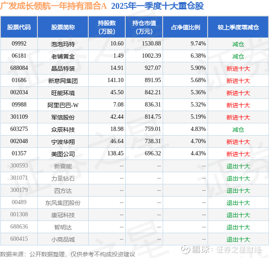Select the stock name 美图公司
The width and height of the screenshot is (269, 258).
[63, 154]
